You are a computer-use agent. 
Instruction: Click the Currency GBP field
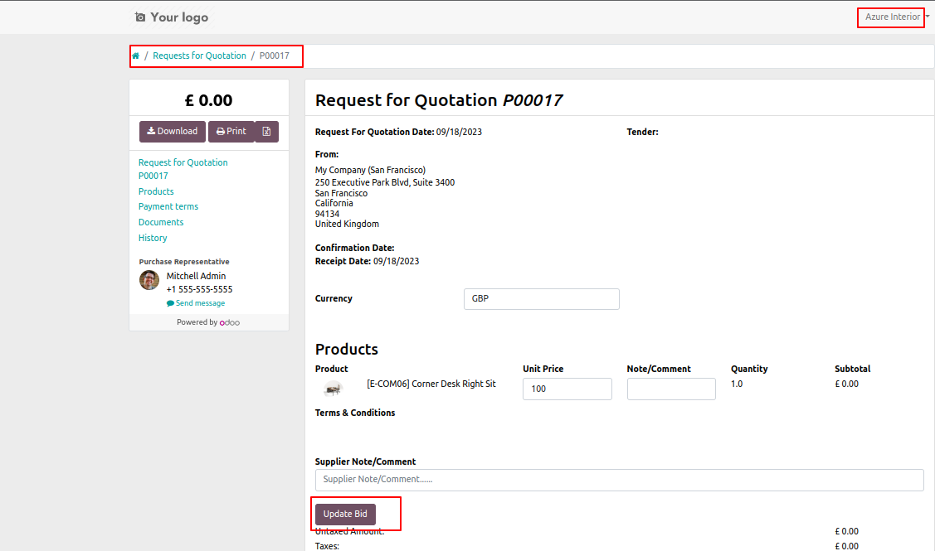[x=542, y=299]
